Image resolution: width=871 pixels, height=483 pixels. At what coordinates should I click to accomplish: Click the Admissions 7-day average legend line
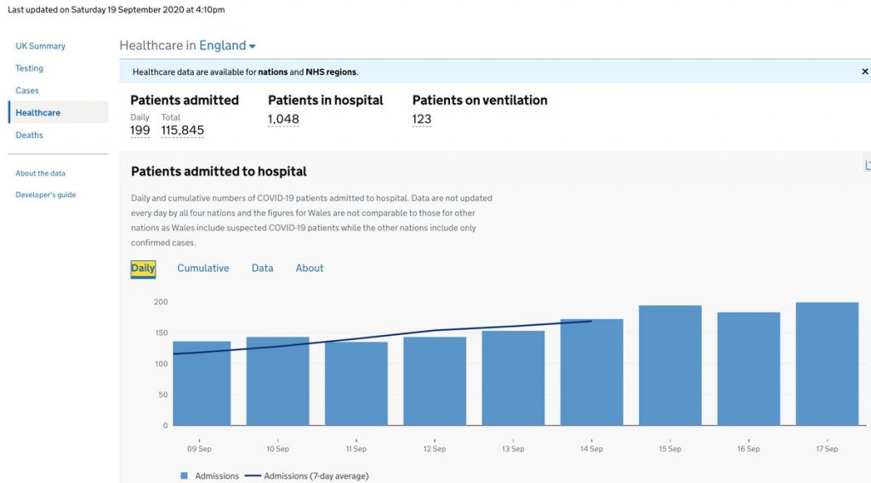tap(253, 476)
